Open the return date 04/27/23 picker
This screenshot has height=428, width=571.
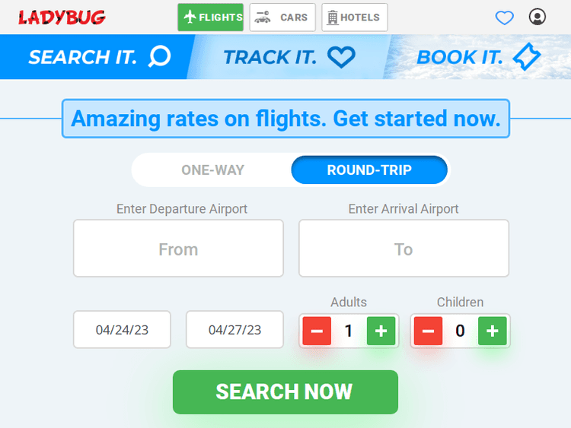coord(234,330)
